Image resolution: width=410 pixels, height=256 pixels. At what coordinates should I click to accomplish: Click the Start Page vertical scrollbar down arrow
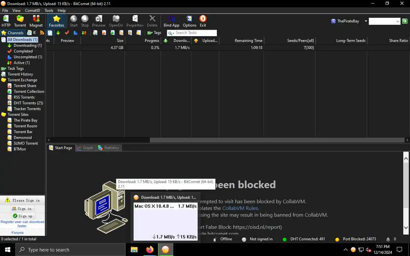coord(406,228)
